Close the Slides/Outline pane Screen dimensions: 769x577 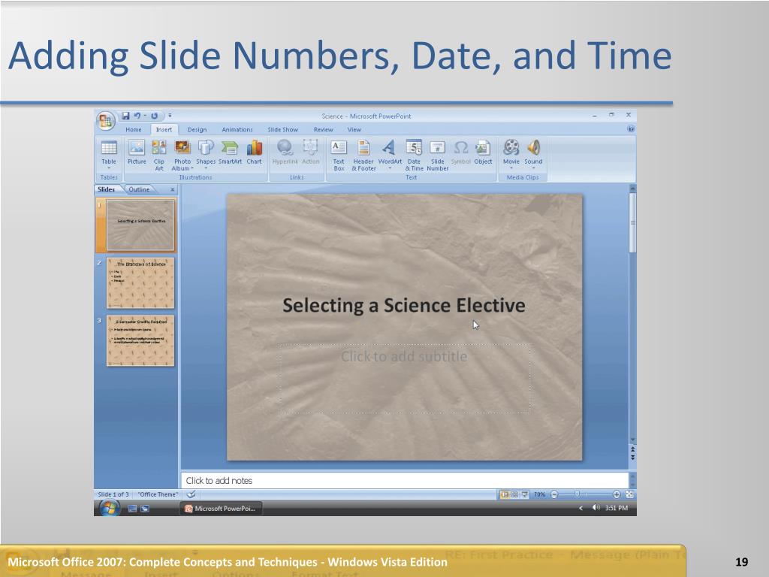[x=172, y=189]
